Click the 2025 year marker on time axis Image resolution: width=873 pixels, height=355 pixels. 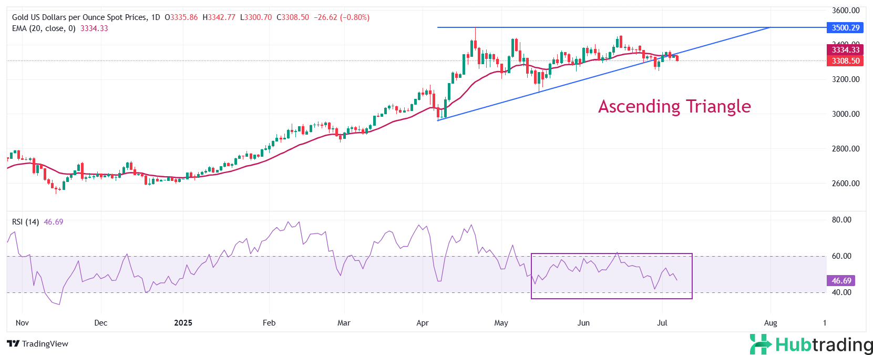[183, 323]
